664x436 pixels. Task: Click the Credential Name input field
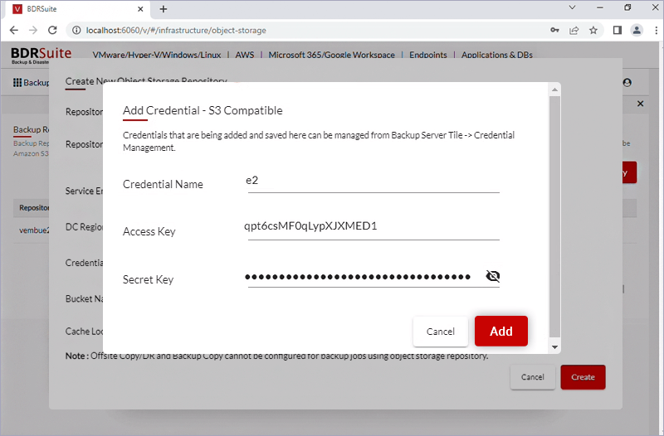pyautogui.click(x=373, y=182)
